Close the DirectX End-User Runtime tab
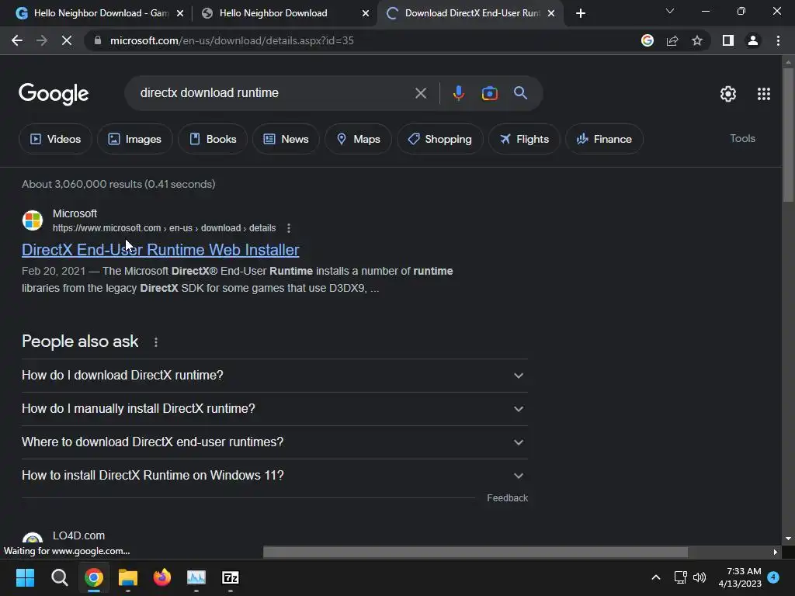This screenshot has height=596, width=795. coord(551,14)
